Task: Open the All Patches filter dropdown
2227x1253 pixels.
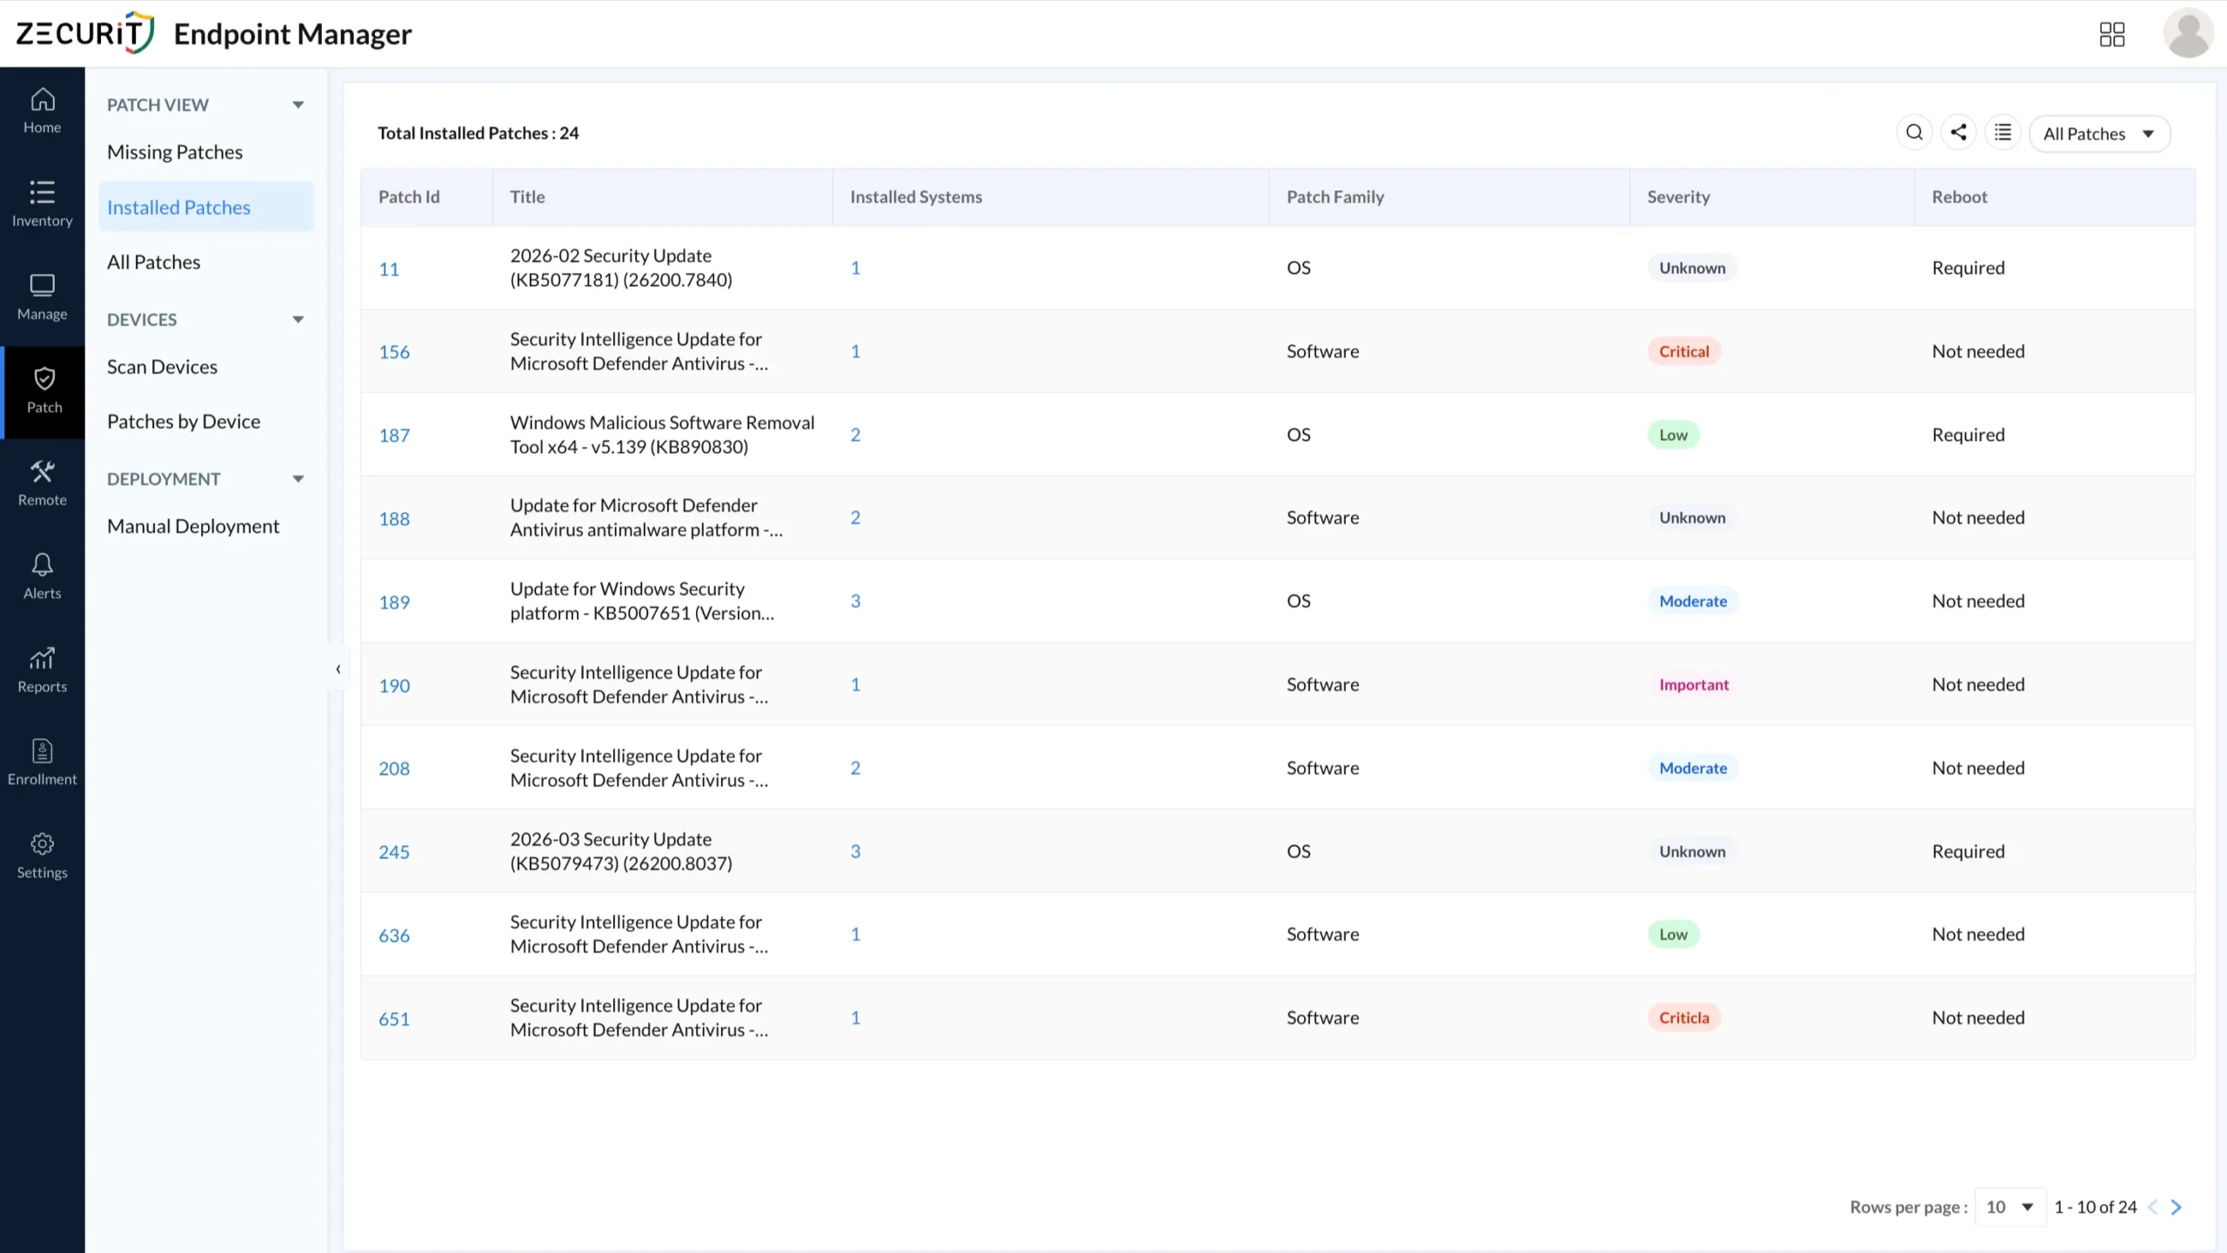Action: click(x=2099, y=133)
